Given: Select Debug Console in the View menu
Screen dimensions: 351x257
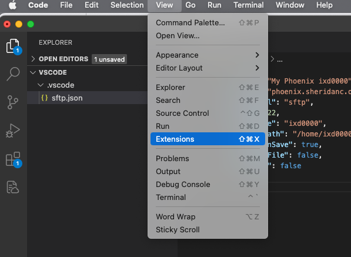Looking at the screenshot, I should [208, 185].
